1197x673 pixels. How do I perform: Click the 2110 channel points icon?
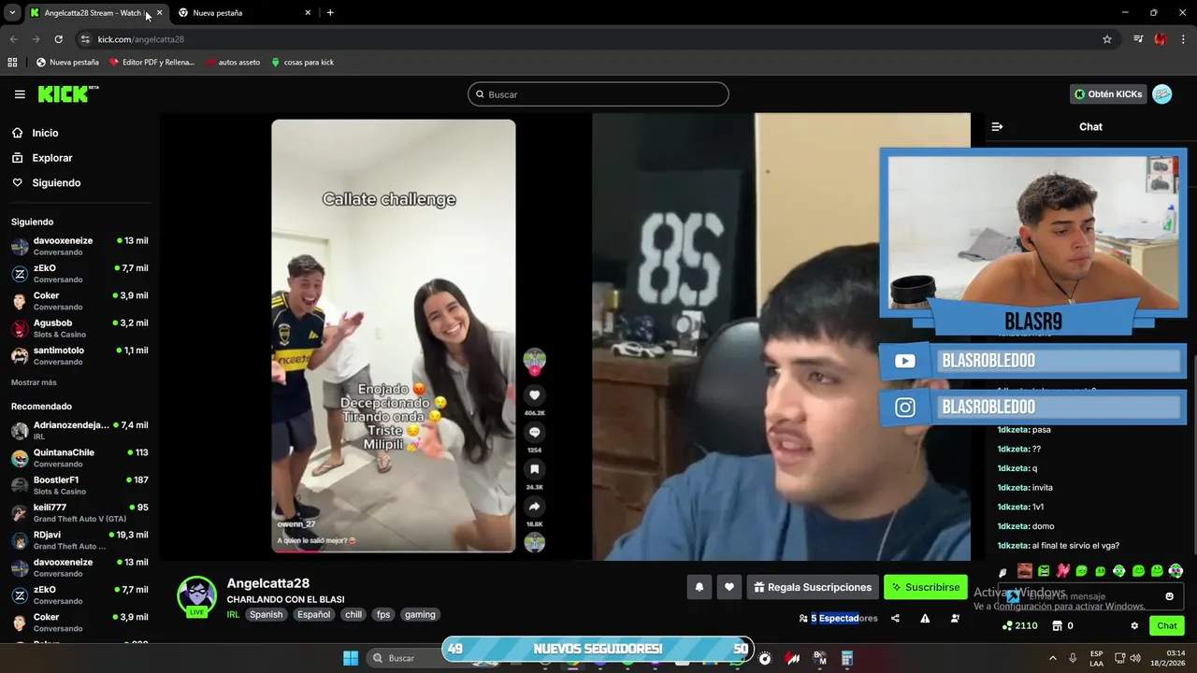pos(1019,625)
